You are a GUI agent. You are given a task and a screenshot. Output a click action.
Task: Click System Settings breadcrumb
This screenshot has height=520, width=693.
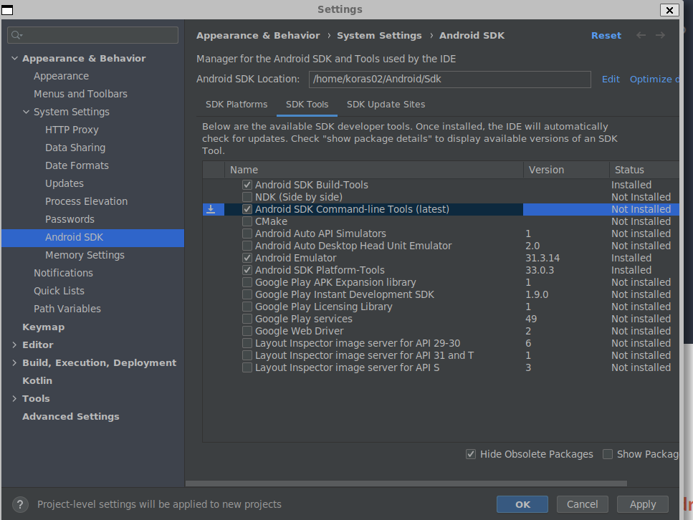pos(379,35)
